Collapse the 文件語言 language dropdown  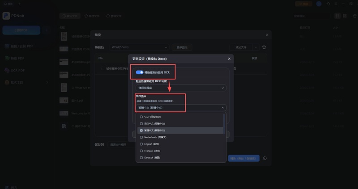click(x=222, y=107)
